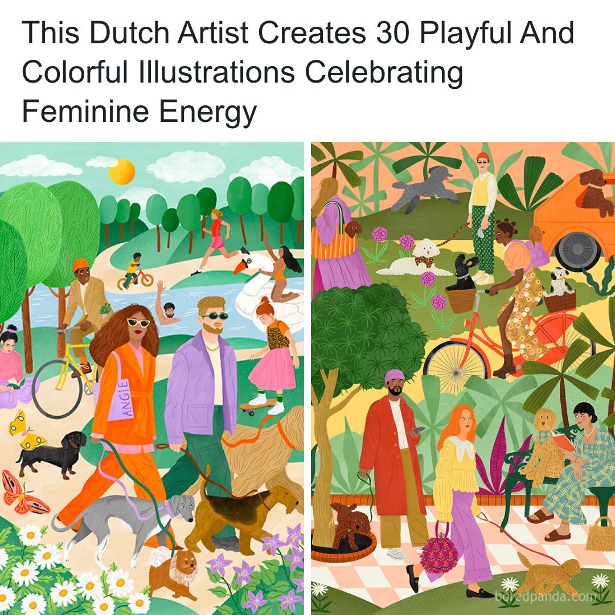Click the yellow sun in the sky
Viewport: 615px width, 615px height.
pyautogui.click(x=122, y=171)
